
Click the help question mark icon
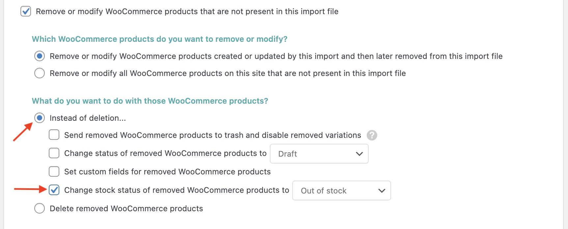coord(372,135)
